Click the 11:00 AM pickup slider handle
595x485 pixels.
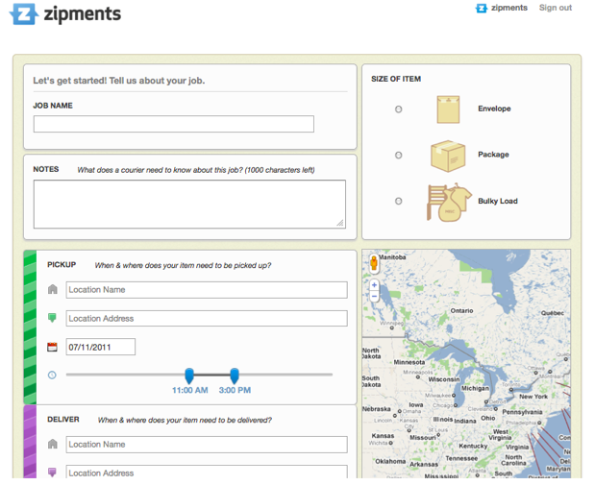(189, 375)
